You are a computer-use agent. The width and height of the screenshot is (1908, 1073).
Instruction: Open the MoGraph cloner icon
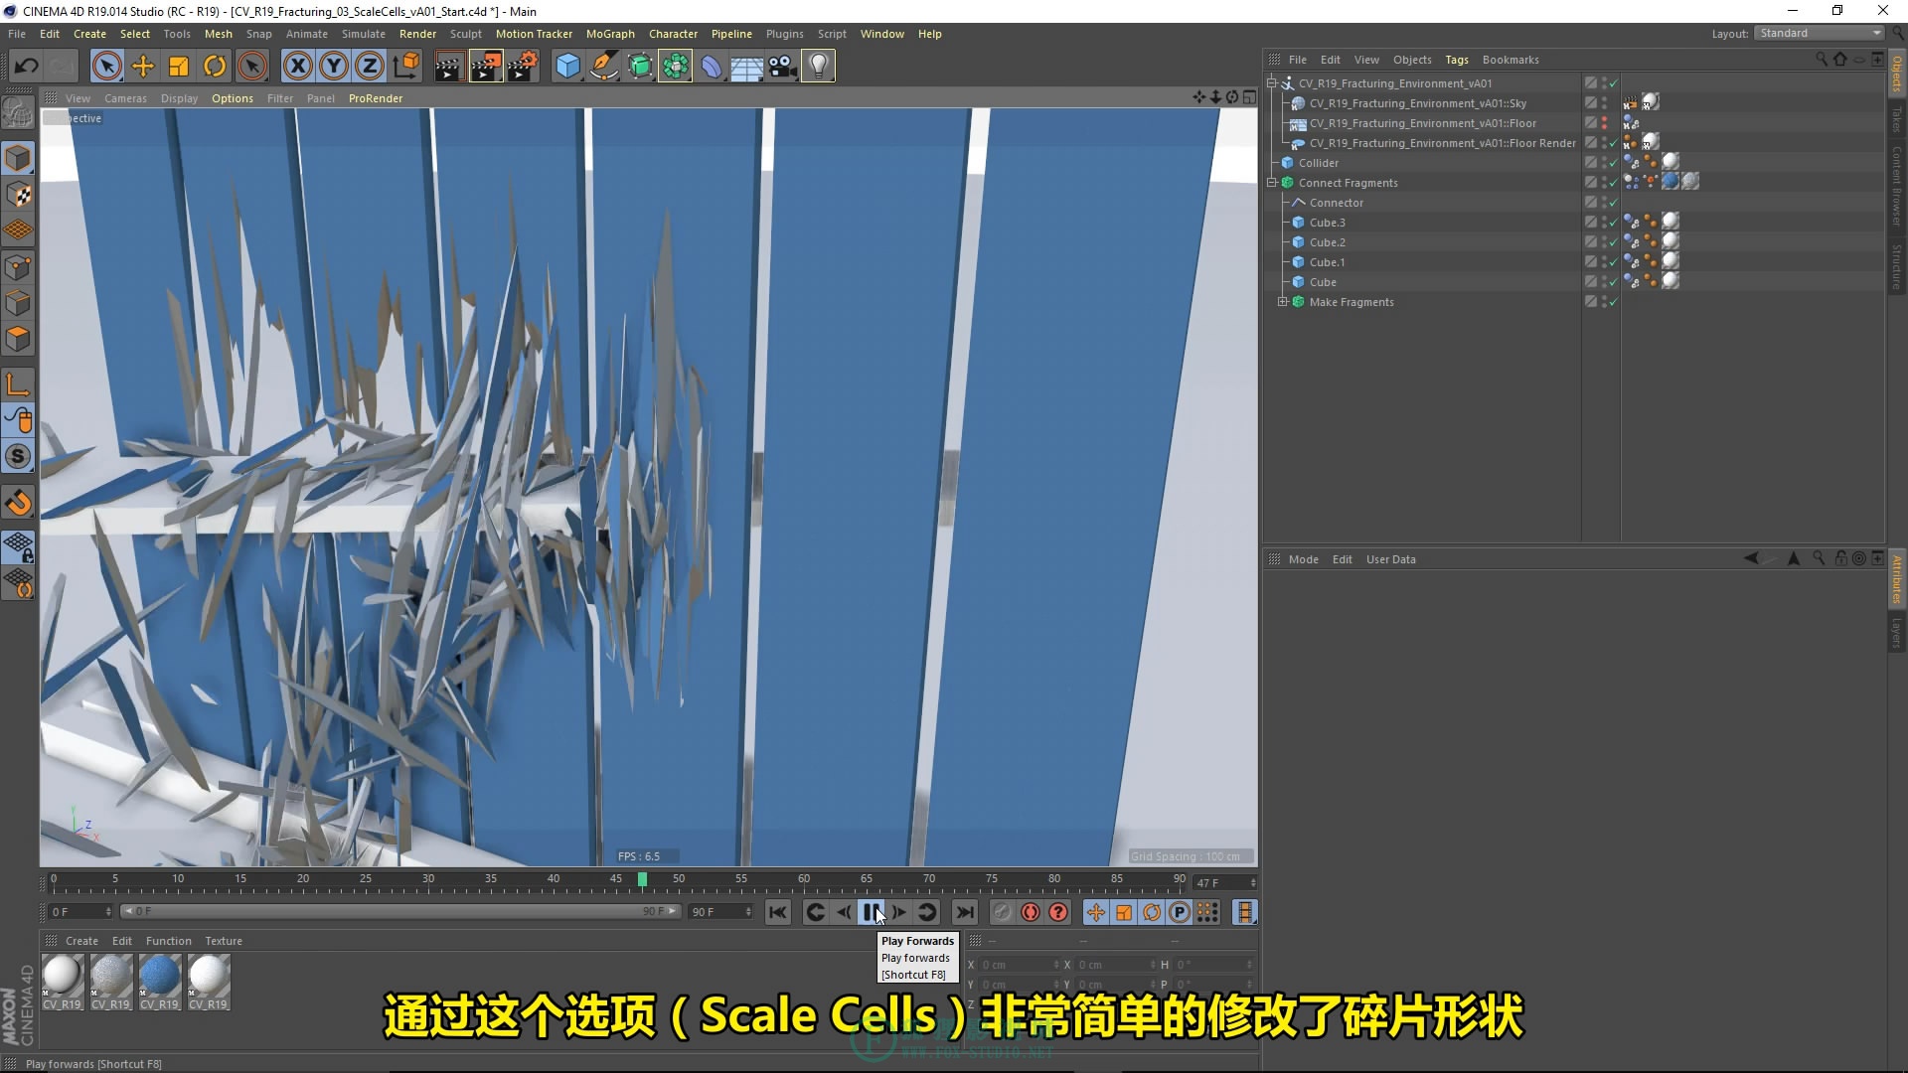point(675,67)
